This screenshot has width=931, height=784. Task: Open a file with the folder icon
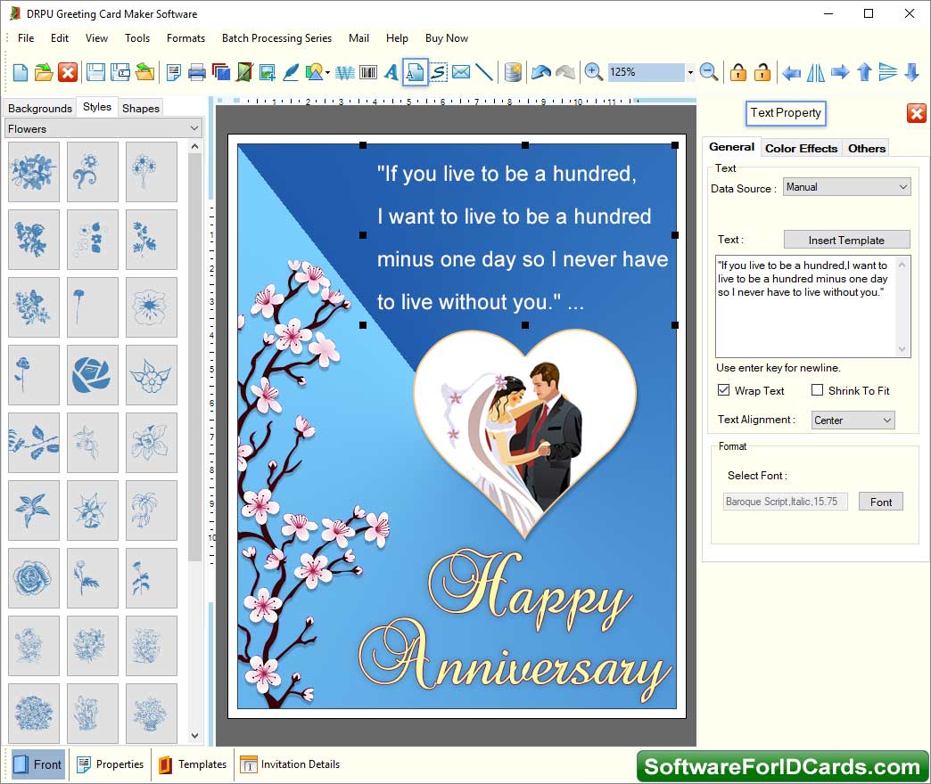[44, 72]
